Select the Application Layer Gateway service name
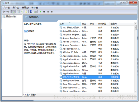Screen dimensions: 139x102 click(71, 70)
